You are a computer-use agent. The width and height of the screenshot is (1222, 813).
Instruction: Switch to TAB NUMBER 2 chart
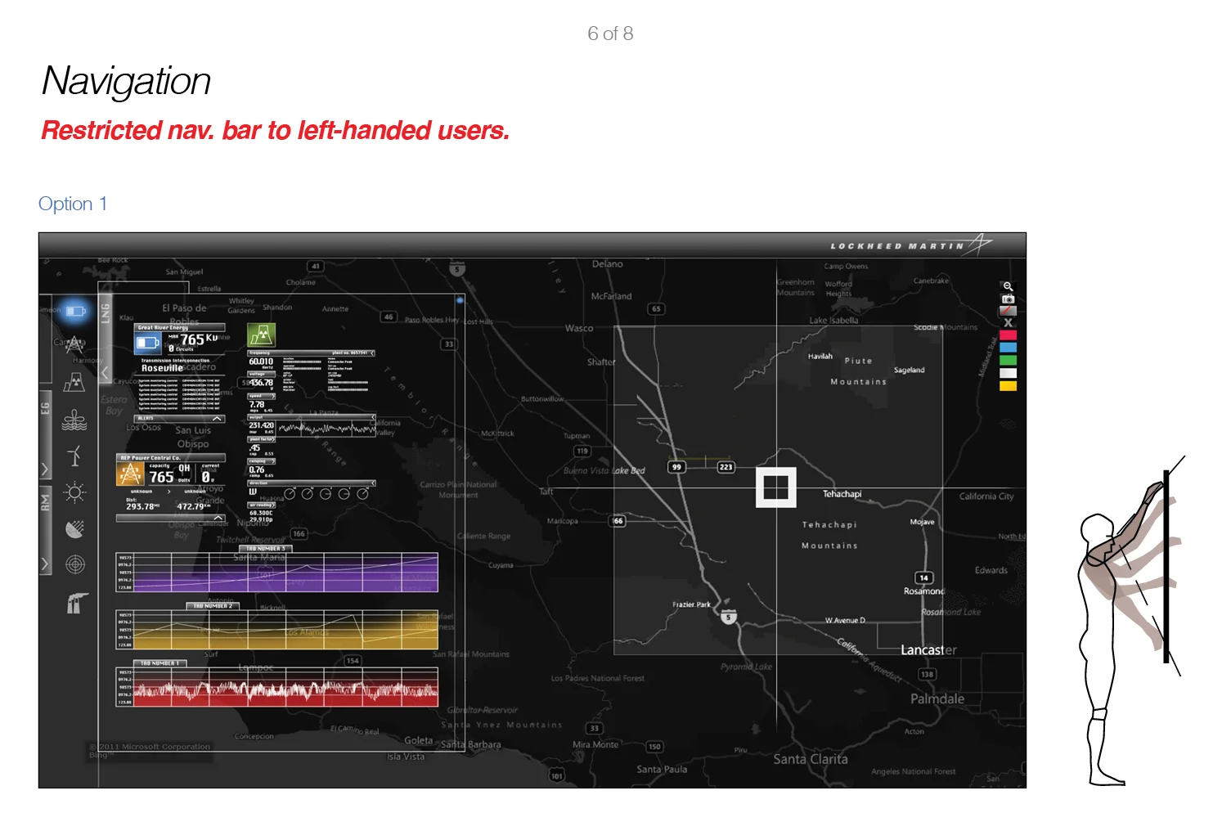click(x=213, y=606)
